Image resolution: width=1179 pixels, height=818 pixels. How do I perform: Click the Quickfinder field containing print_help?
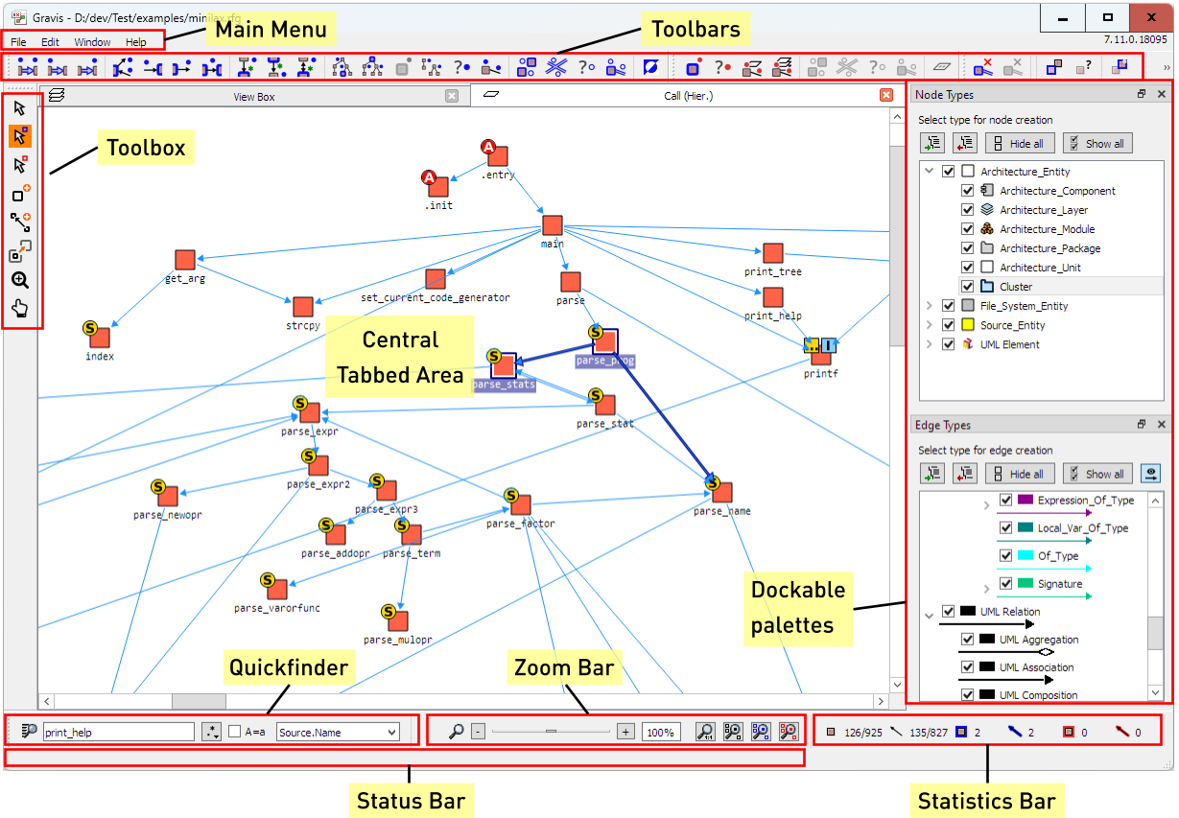click(x=119, y=732)
